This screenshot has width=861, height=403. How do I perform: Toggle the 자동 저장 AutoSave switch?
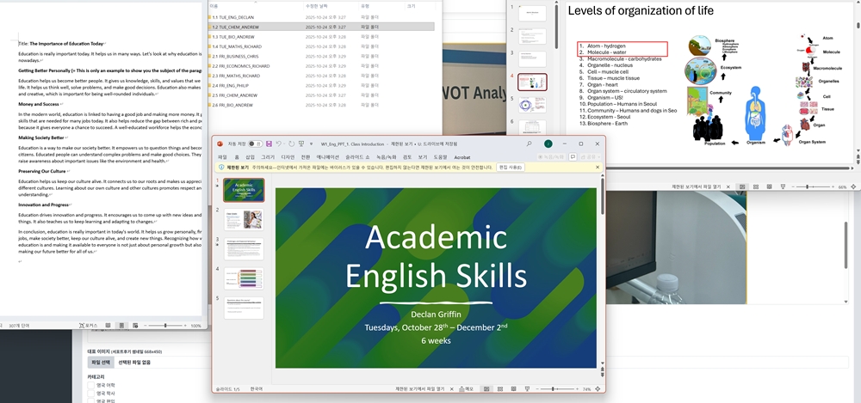[255, 143]
